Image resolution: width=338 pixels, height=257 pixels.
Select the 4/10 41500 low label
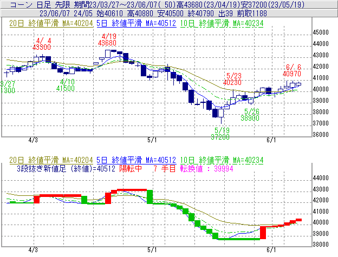66,85
